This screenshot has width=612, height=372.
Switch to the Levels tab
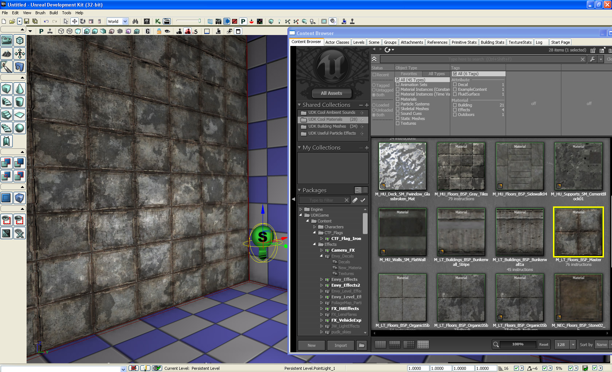(359, 42)
